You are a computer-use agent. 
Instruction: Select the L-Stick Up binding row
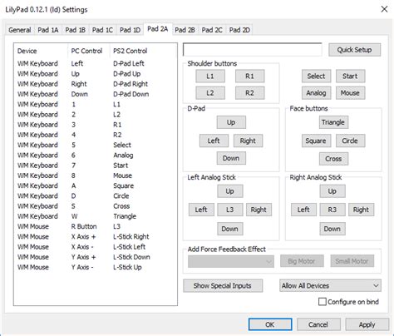coord(96,267)
